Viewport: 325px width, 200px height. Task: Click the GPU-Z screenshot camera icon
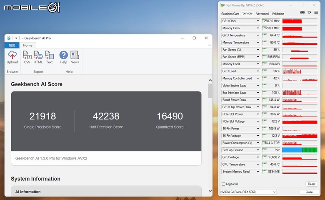pyautogui.click(x=302, y=13)
